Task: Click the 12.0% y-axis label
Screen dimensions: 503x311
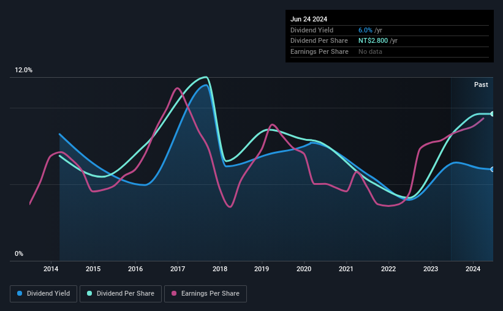Action: [23, 70]
